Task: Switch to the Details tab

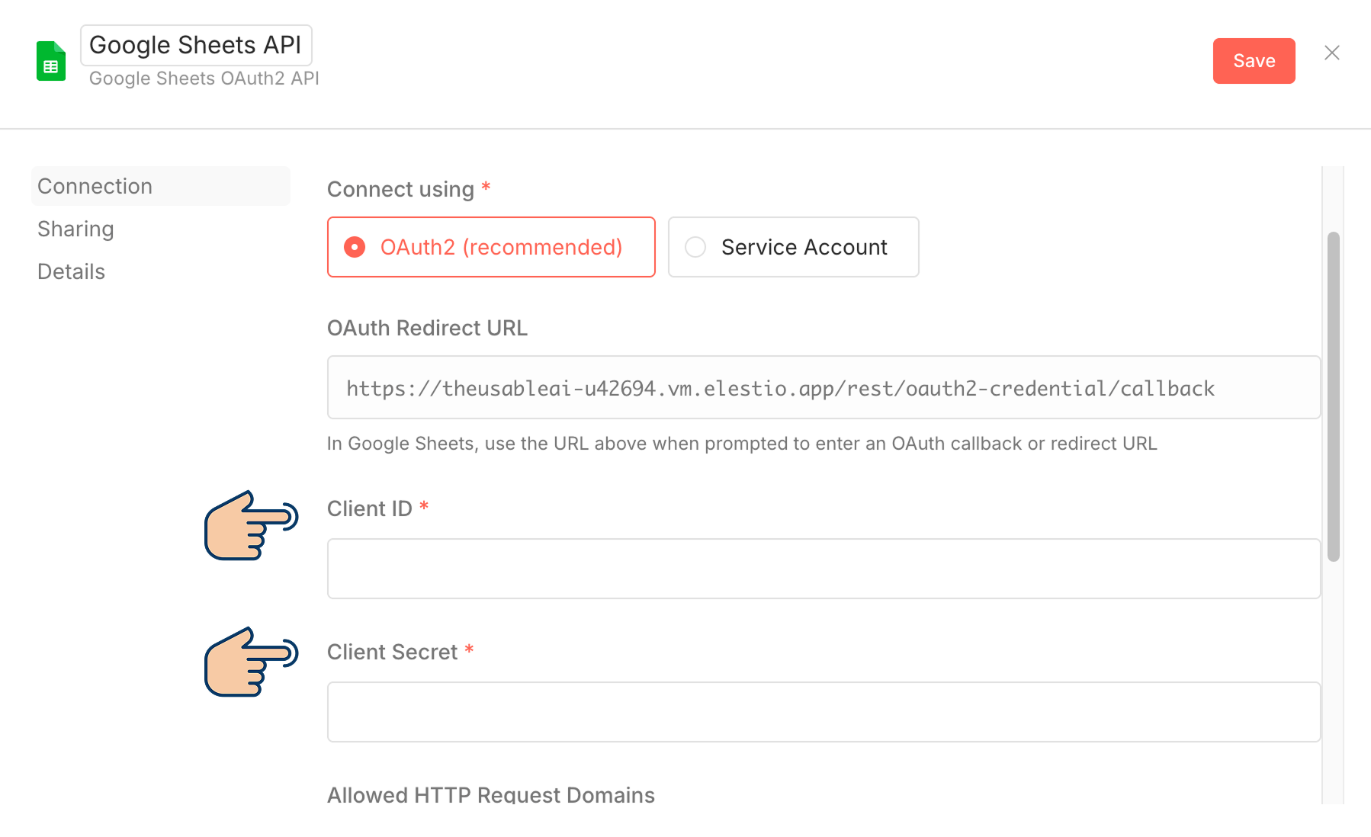Action: 71,271
